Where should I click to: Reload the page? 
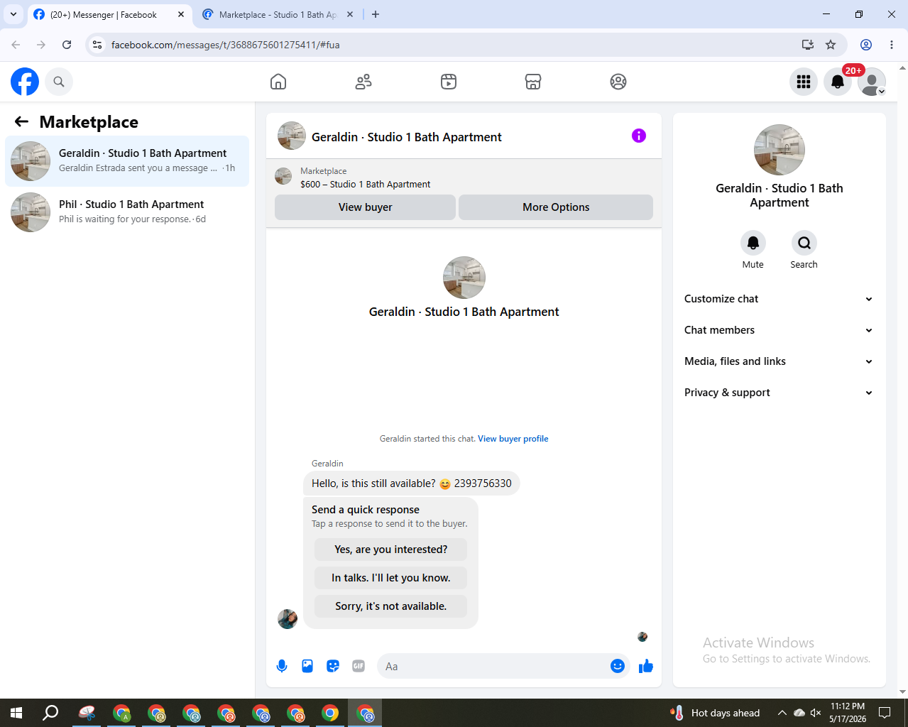point(67,45)
